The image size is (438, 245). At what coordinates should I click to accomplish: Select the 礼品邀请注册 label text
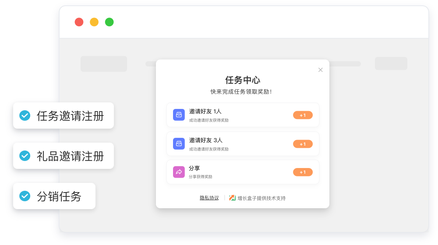tap(71, 156)
